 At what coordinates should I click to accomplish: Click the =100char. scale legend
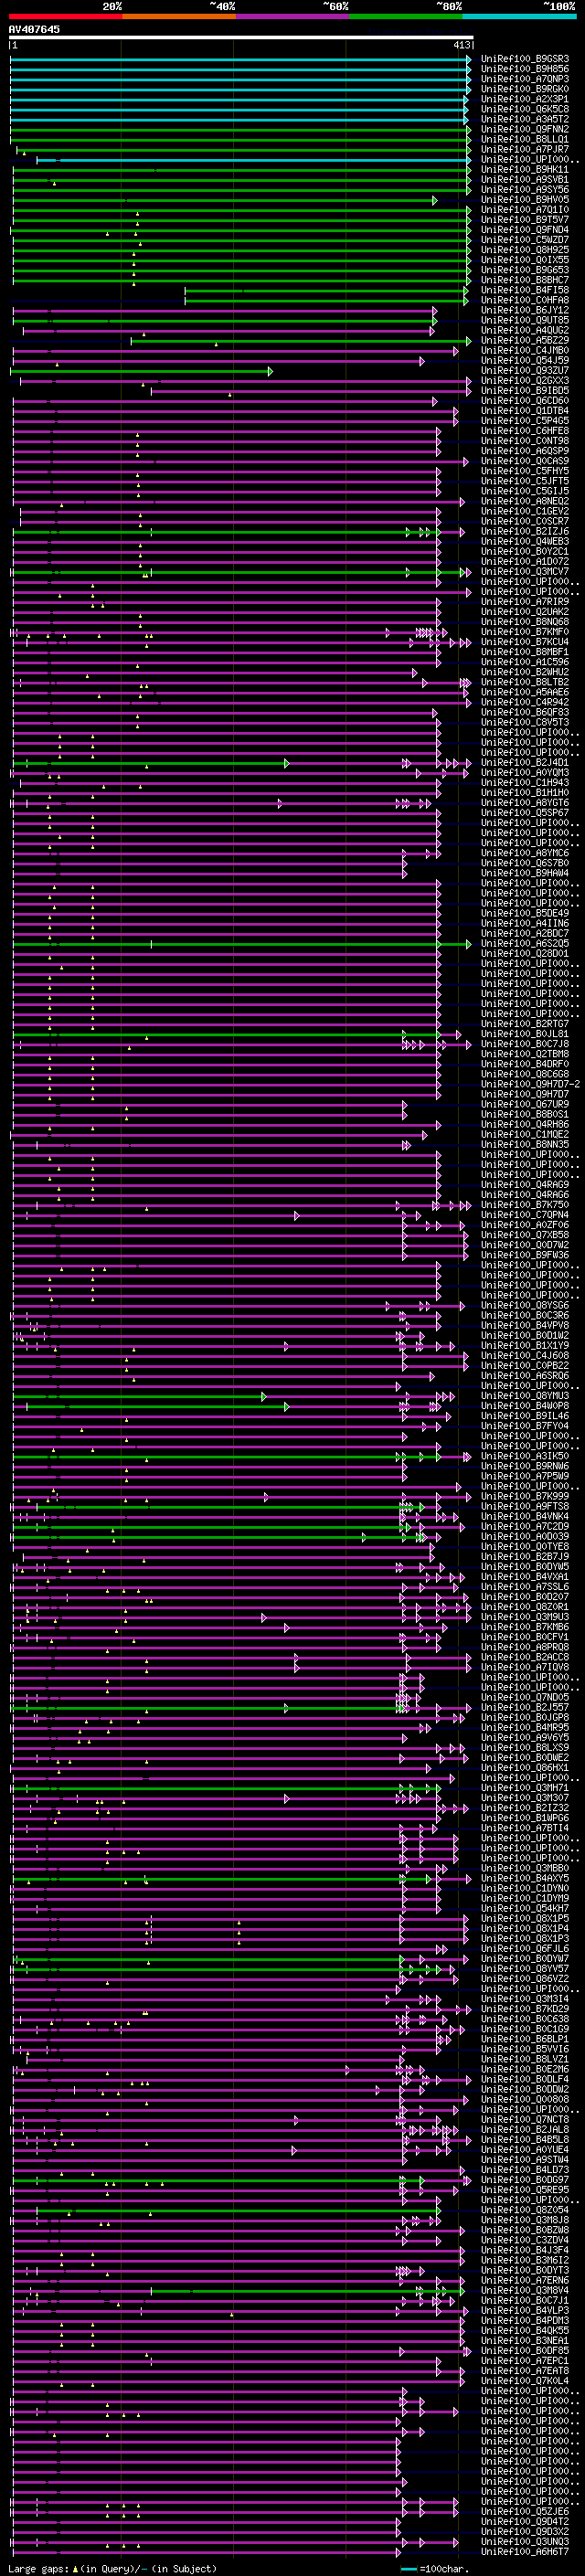click(x=434, y=2568)
